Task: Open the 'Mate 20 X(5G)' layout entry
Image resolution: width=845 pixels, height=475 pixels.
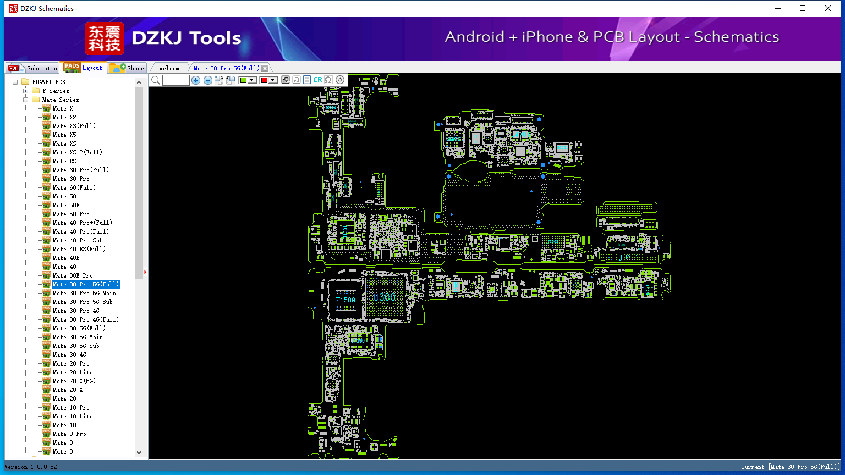Action: tap(74, 381)
